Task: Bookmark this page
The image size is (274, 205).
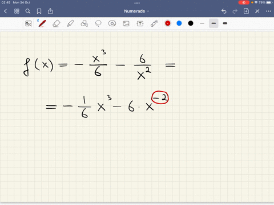Action: coord(39,11)
